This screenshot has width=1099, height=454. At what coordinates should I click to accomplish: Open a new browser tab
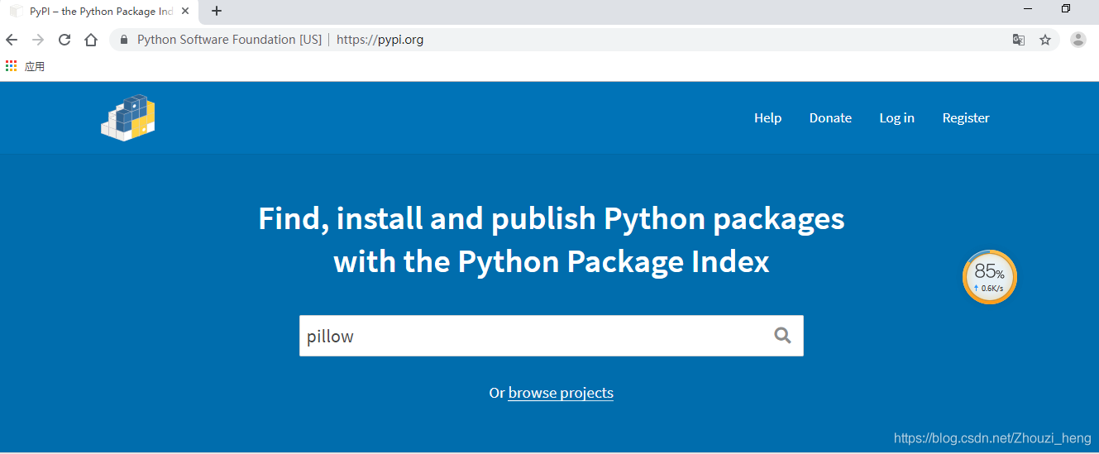click(217, 11)
